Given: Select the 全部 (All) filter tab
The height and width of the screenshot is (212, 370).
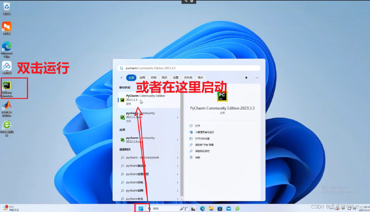Looking at the screenshot, I should (x=131, y=77).
